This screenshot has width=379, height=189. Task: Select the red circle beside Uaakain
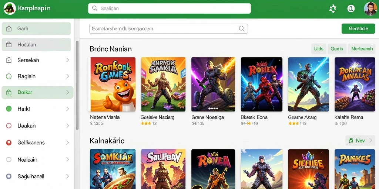(9, 126)
